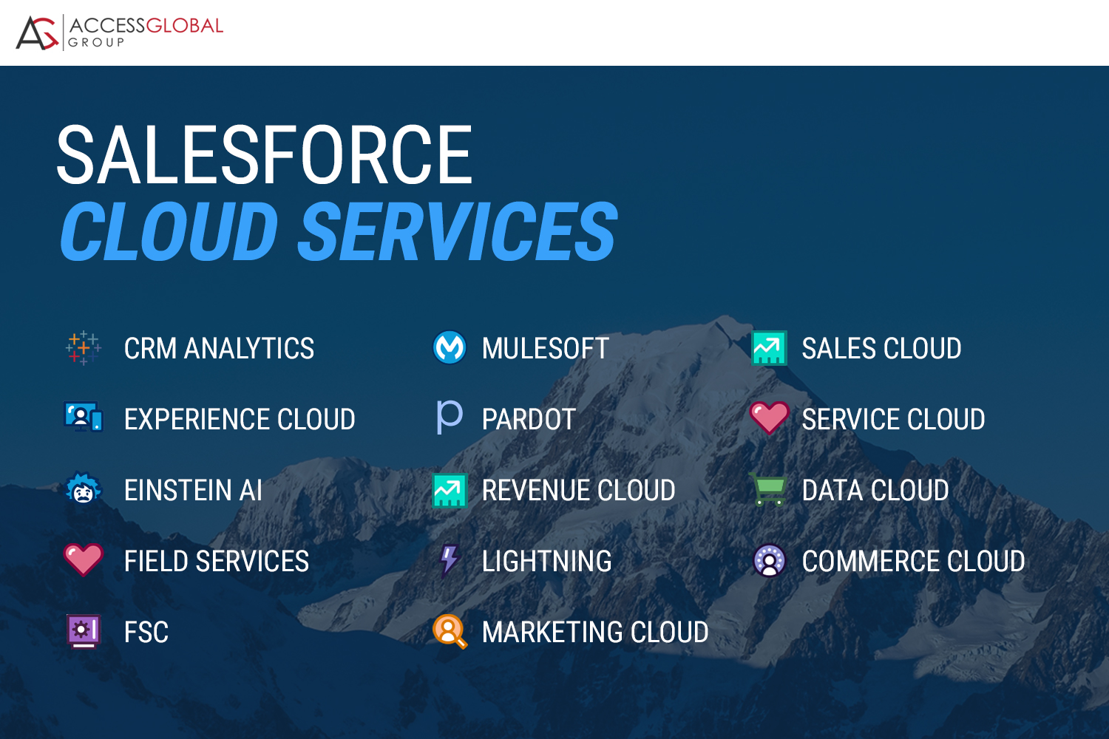The width and height of the screenshot is (1109, 739).
Task: Select the Experience Cloud monitor icon
Action: click(x=84, y=418)
